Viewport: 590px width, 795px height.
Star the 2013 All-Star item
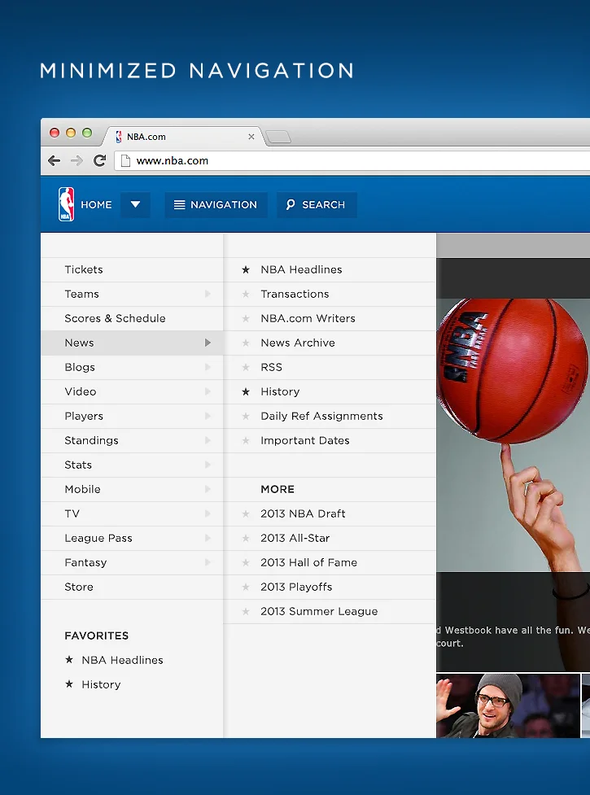246,538
